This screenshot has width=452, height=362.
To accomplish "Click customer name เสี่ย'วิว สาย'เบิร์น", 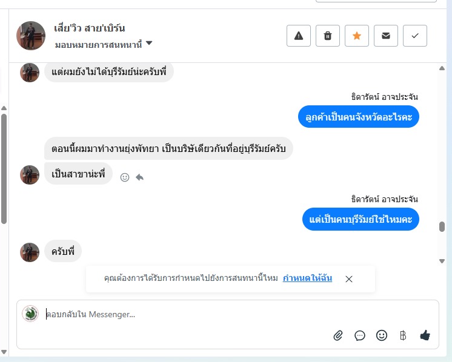I will tap(89, 28).
